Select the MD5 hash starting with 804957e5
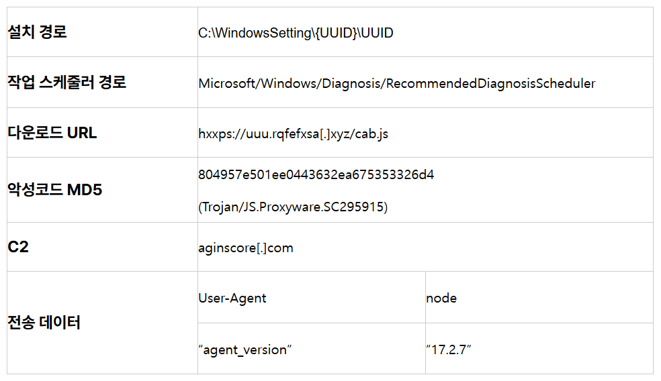Viewport: 661px width, 381px height. (316, 175)
